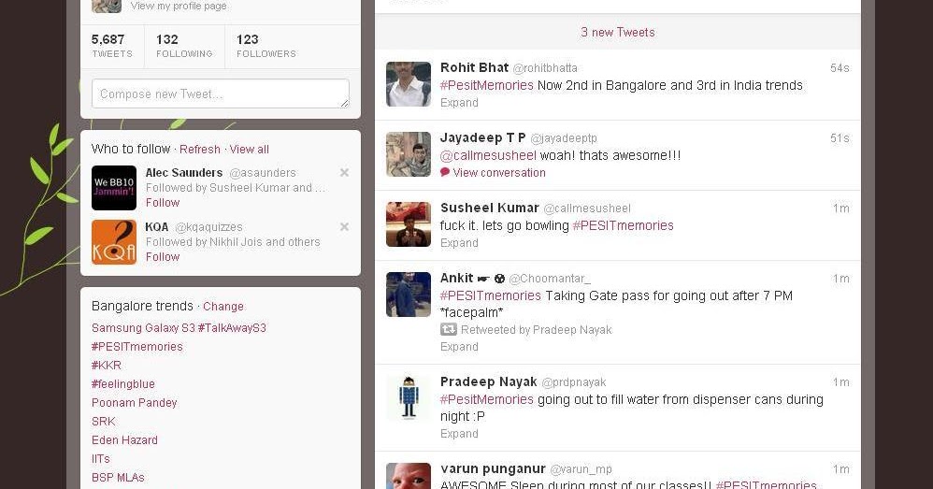Dismiss KQA follow suggestion
The height and width of the screenshot is (489, 933).
(x=344, y=226)
